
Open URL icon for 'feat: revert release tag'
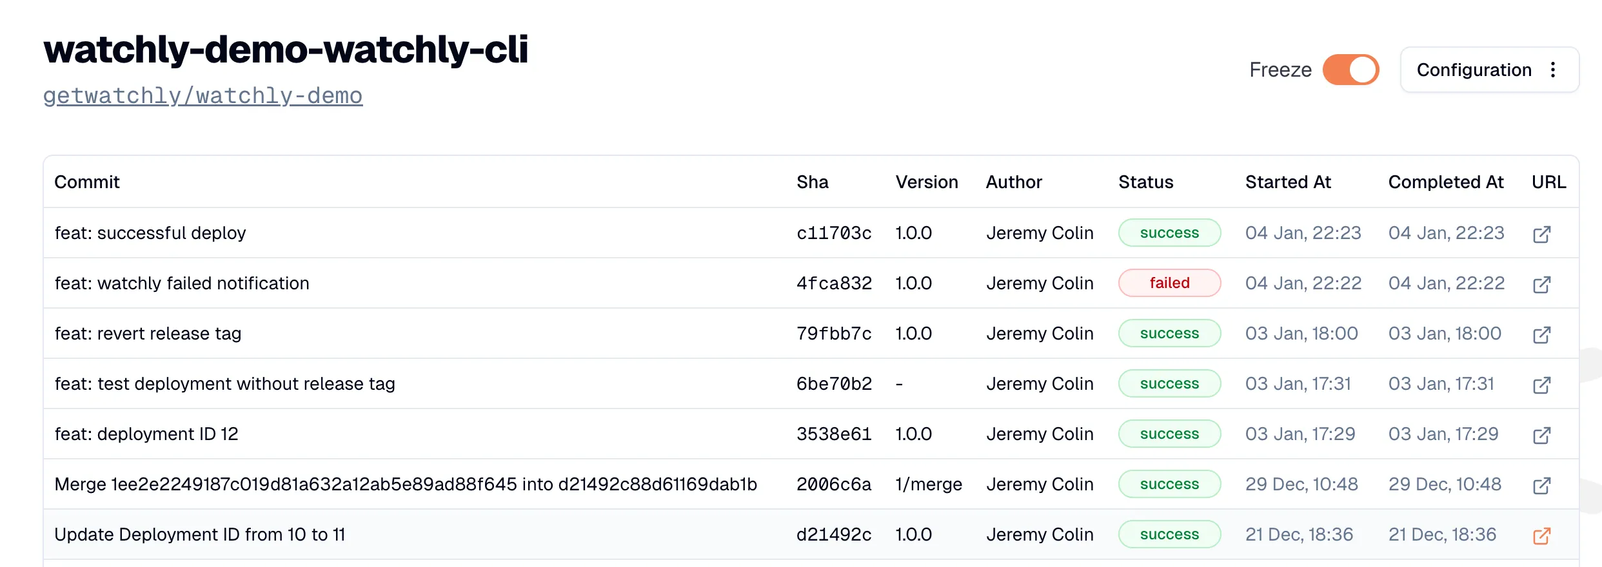(1542, 334)
